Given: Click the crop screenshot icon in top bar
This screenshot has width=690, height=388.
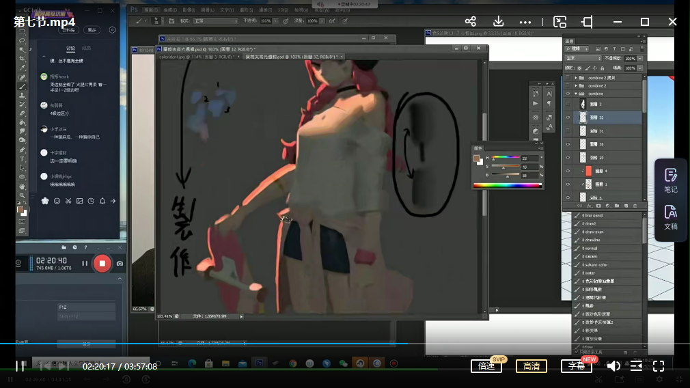Looking at the screenshot, I should 588,22.
